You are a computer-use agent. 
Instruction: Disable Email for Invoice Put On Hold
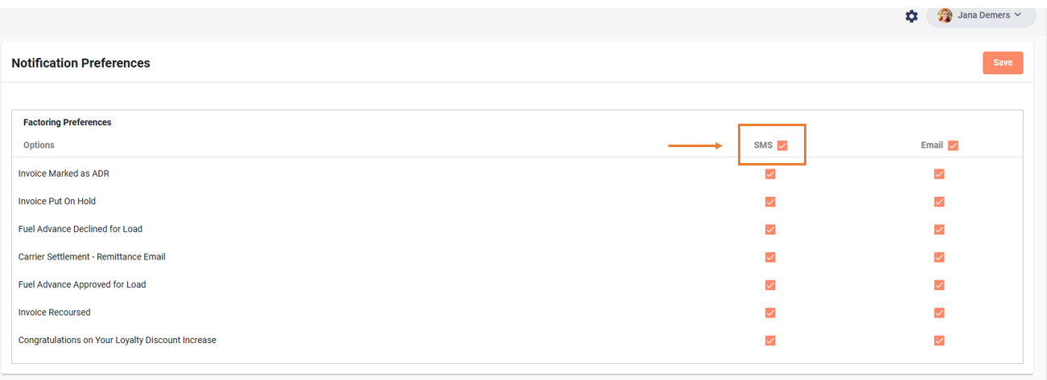click(x=938, y=202)
